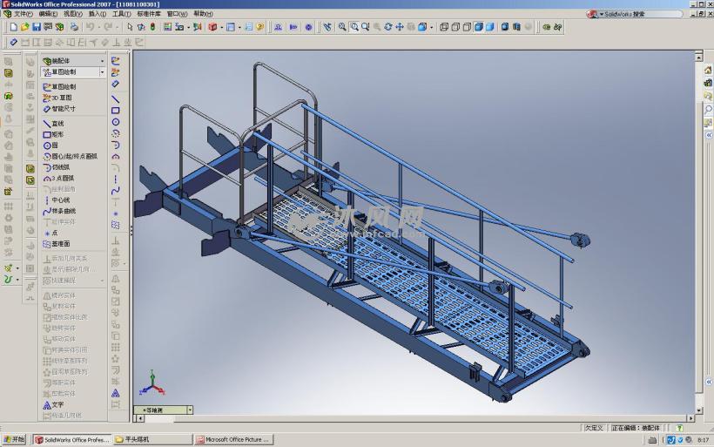714x447 pixels.
Task: Open the 工具(T) menu
Action: tap(122, 14)
